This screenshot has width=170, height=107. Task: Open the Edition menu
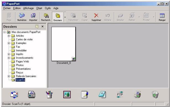click(17, 8)
